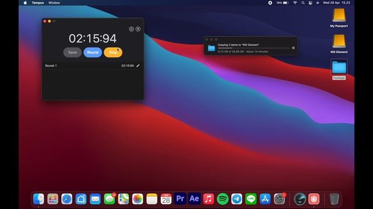Click the screen recording indicator in menu bar
Viewport: 373px width, 209px height.
pos(270,3)
